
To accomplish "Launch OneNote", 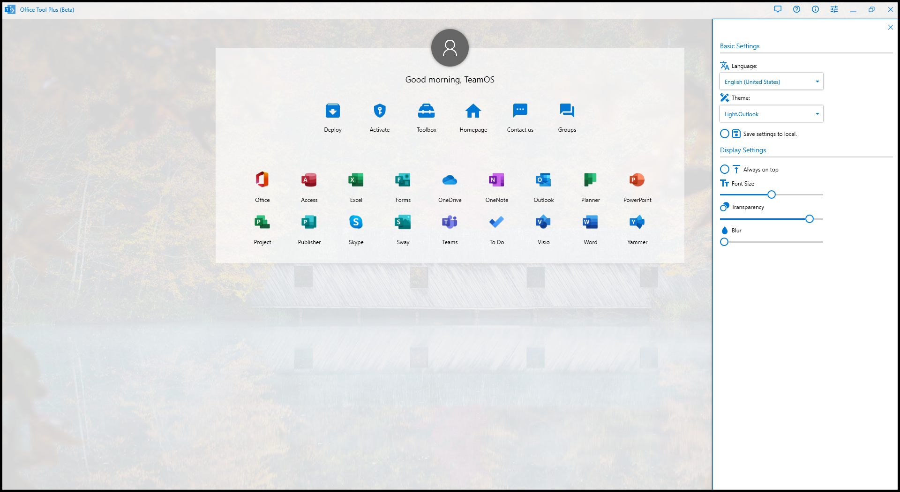I will (497, 180).
